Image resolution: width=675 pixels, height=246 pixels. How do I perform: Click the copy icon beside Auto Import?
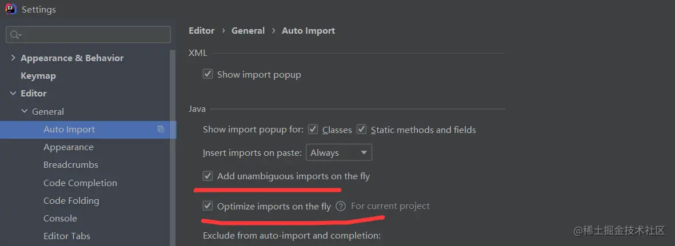tap(161, 130)
